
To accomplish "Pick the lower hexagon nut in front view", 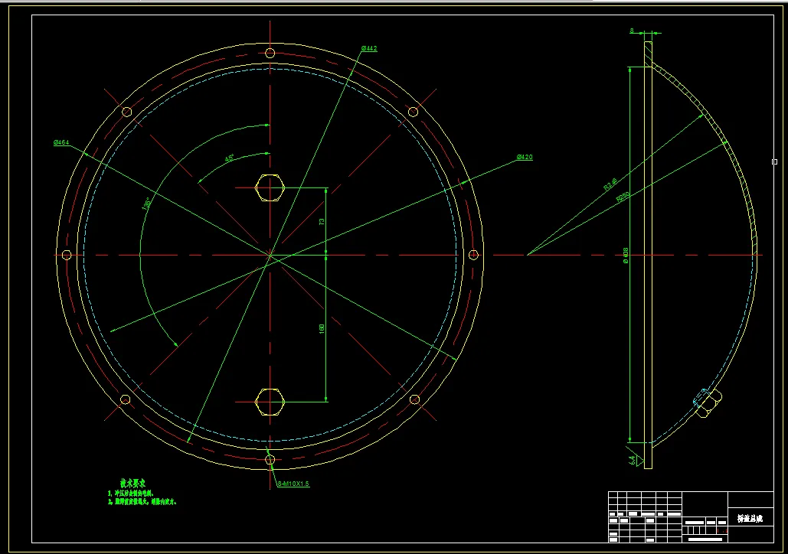I will (270, 402).
